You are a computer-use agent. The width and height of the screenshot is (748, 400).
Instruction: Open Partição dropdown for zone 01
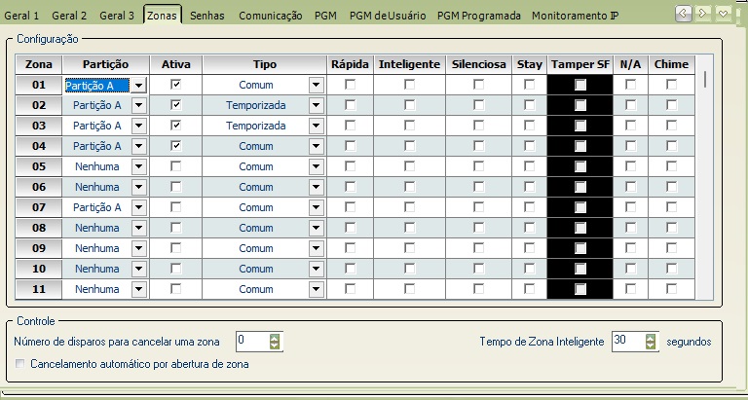(x=138, y=86)
